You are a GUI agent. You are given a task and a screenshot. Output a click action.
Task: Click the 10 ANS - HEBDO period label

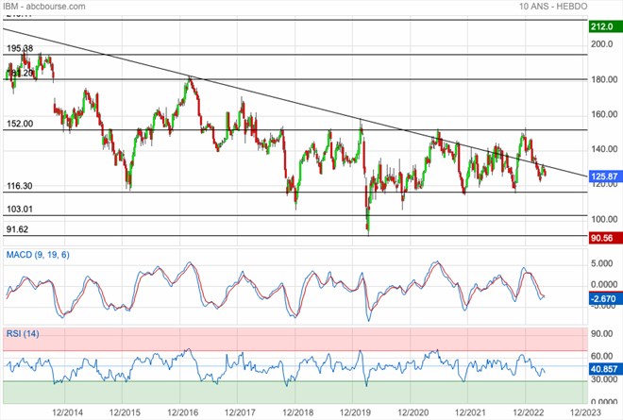pyautogui.click(x=552, y=7)
